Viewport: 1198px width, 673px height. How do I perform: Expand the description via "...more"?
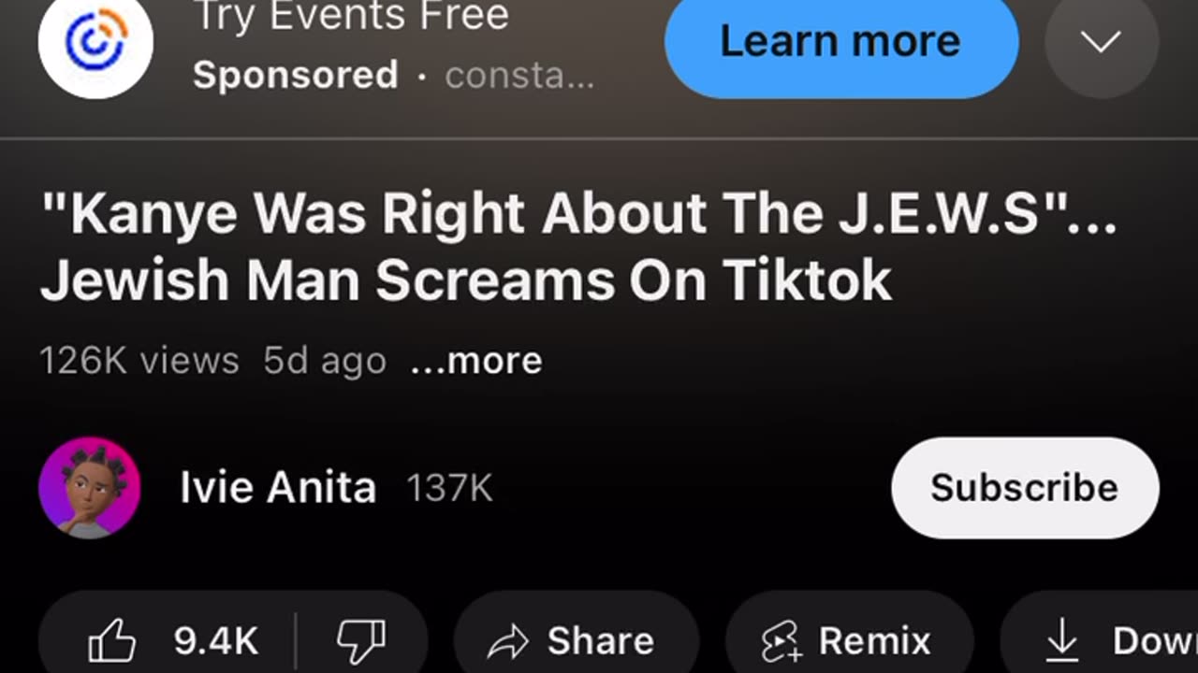(x=476, y=361)
